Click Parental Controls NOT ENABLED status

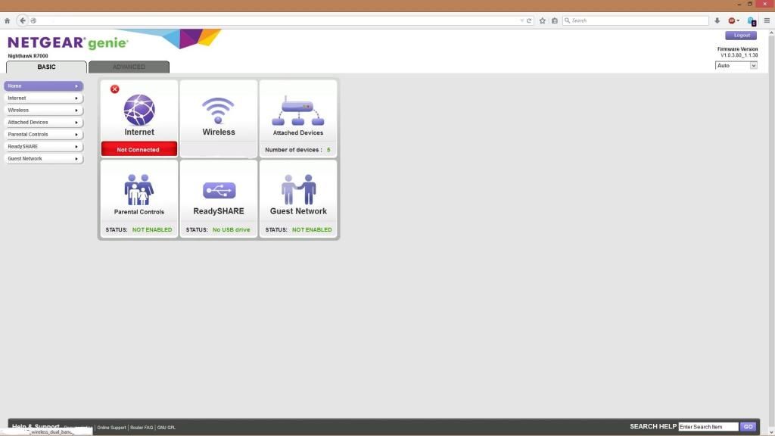point(151,230)
